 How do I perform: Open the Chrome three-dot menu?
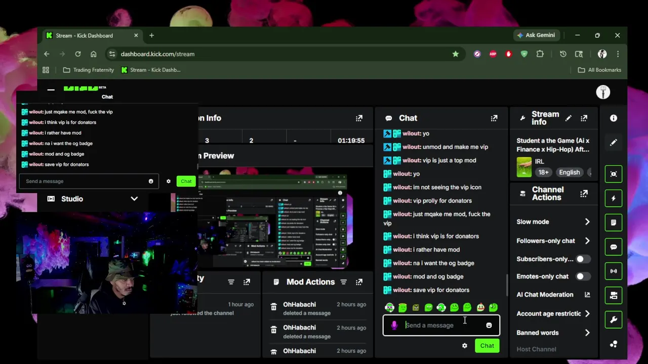point(618,54)
